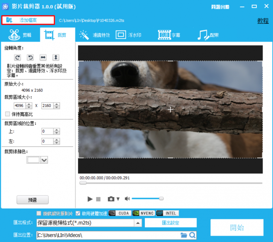Increase crop width value
This screenshot has height=242, width=273.
29,104
